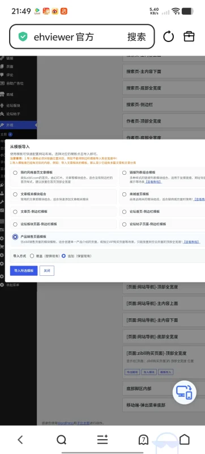Expand 搜索页-底部全宽度 widget area
This screenshot has width=205, height=454.
coord(164,88)
